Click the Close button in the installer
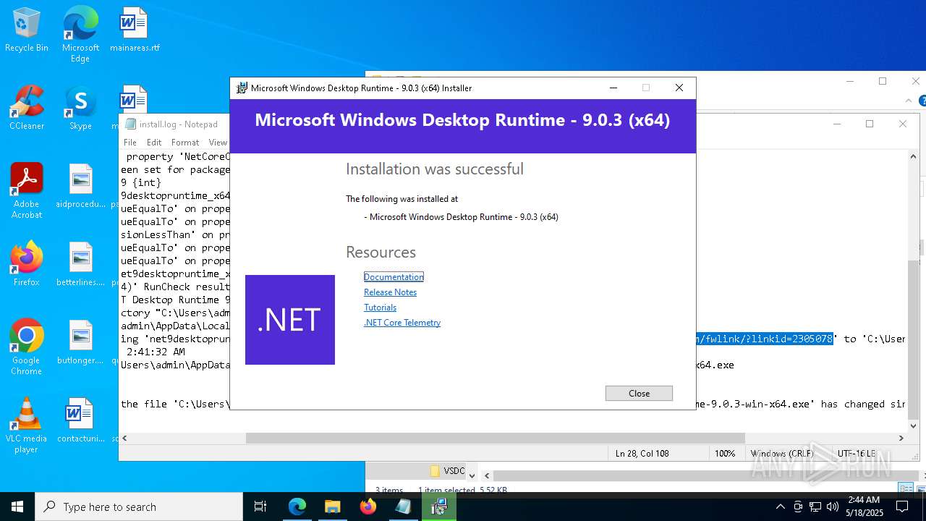 (x=639, y=393)
